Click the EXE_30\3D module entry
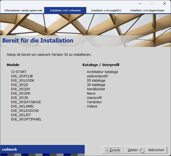This screenshot has height=156, width=171. coord(20,98)
